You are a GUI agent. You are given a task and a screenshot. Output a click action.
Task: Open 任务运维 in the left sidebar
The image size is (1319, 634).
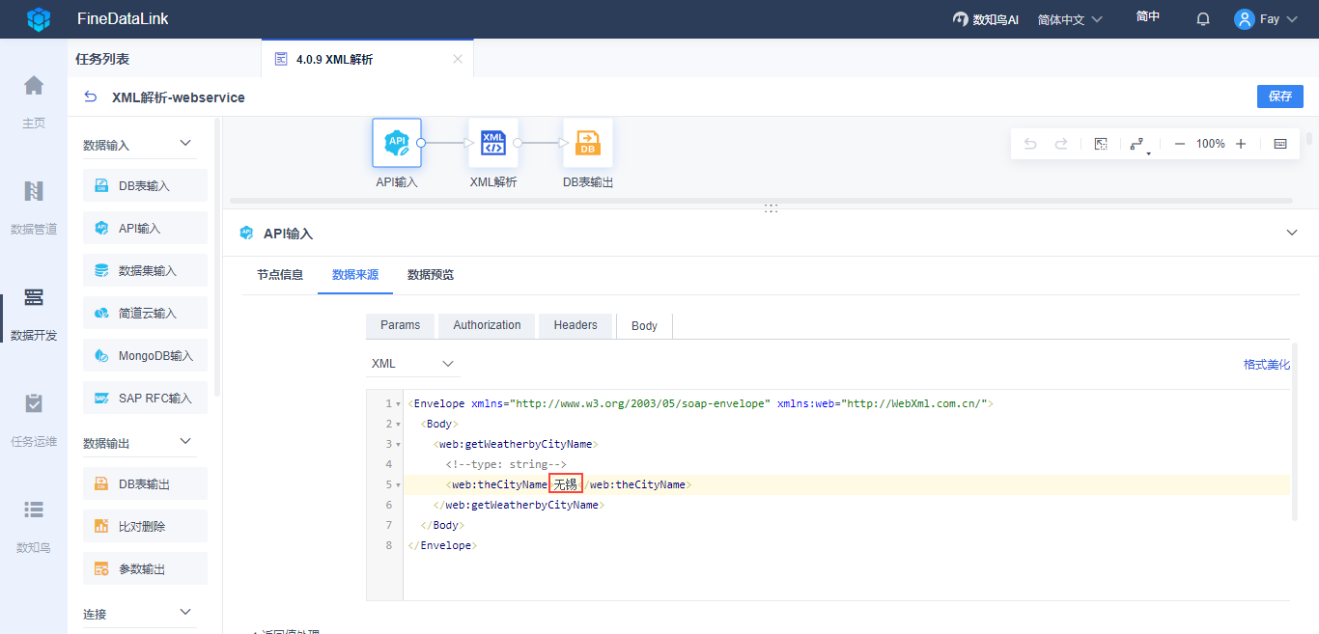click(34, 420)
